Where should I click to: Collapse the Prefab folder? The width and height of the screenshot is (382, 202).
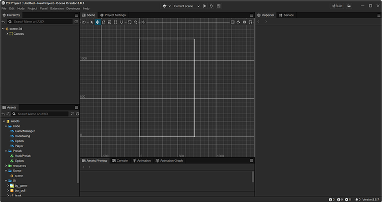[6, 151]
